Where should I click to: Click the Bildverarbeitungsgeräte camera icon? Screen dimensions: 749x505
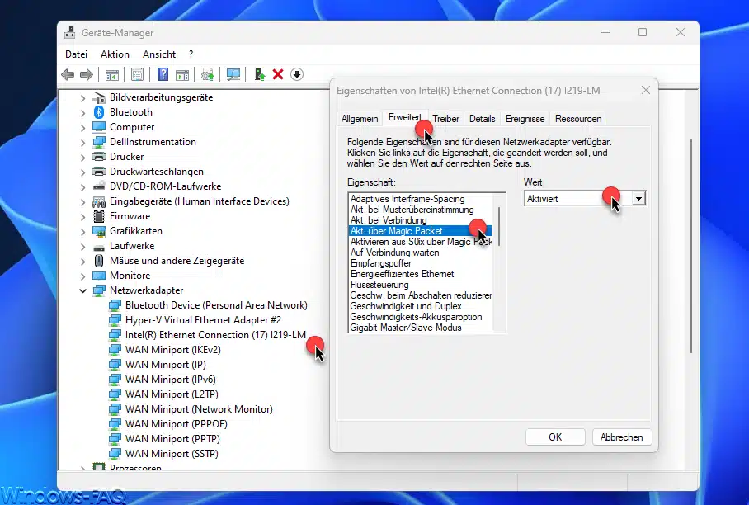click(99, 97)
